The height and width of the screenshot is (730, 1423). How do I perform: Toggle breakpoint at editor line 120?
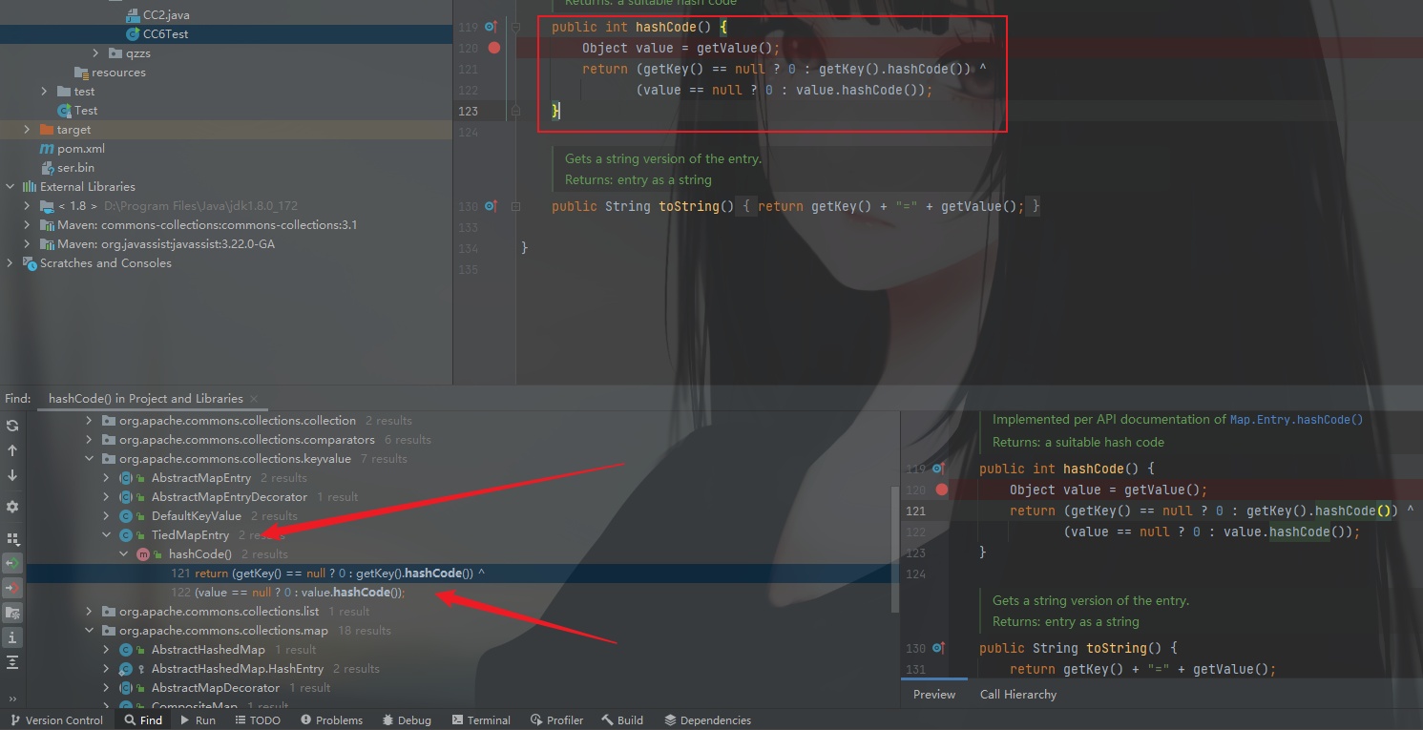(x=493, y=48)
